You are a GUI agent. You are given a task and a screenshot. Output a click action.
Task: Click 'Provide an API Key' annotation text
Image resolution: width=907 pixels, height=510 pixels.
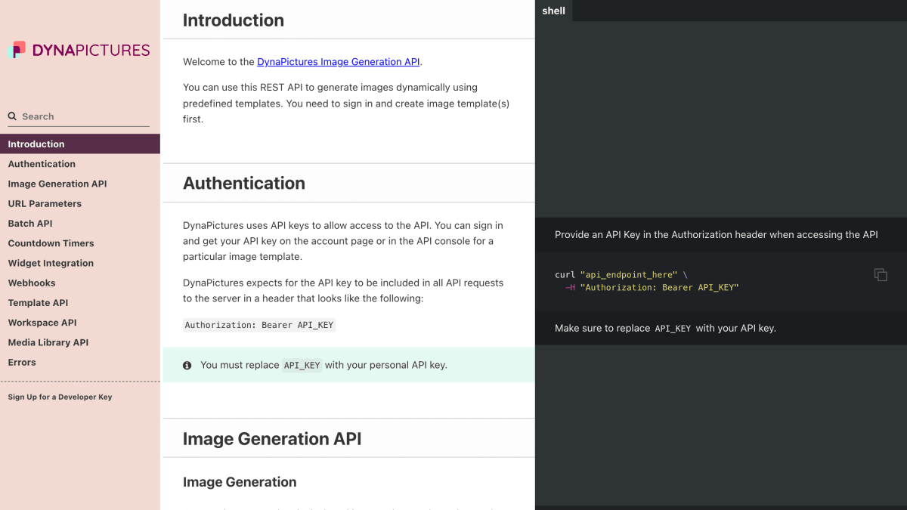pyautogui.click(x=717, y=235)
